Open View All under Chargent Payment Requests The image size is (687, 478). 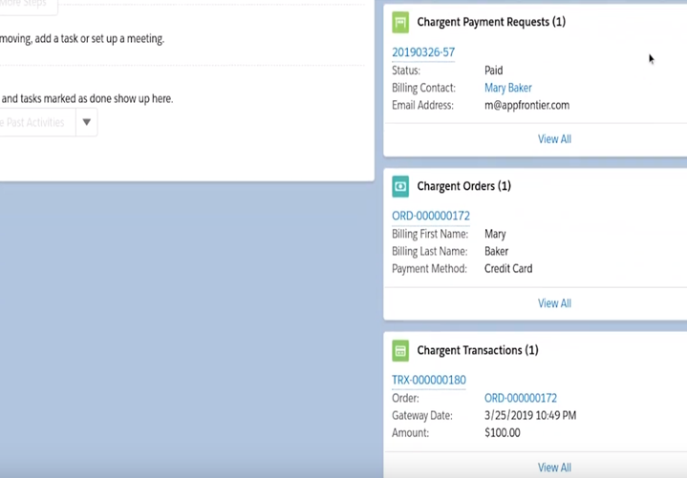554,139
